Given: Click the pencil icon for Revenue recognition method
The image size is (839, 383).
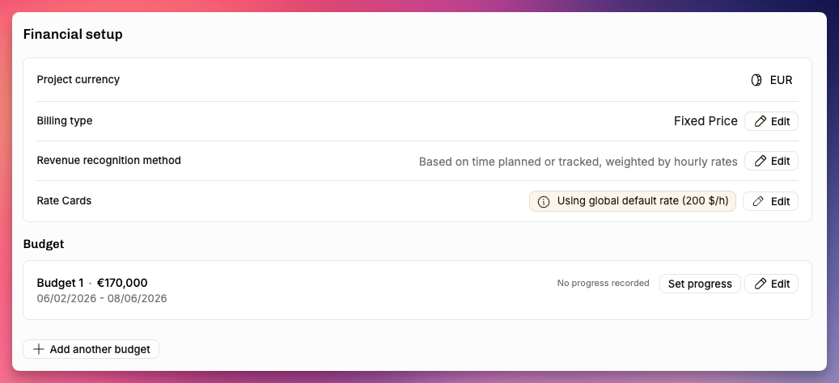Looking at the screenshot, I should pyautogui.click(x=760, y=161).
